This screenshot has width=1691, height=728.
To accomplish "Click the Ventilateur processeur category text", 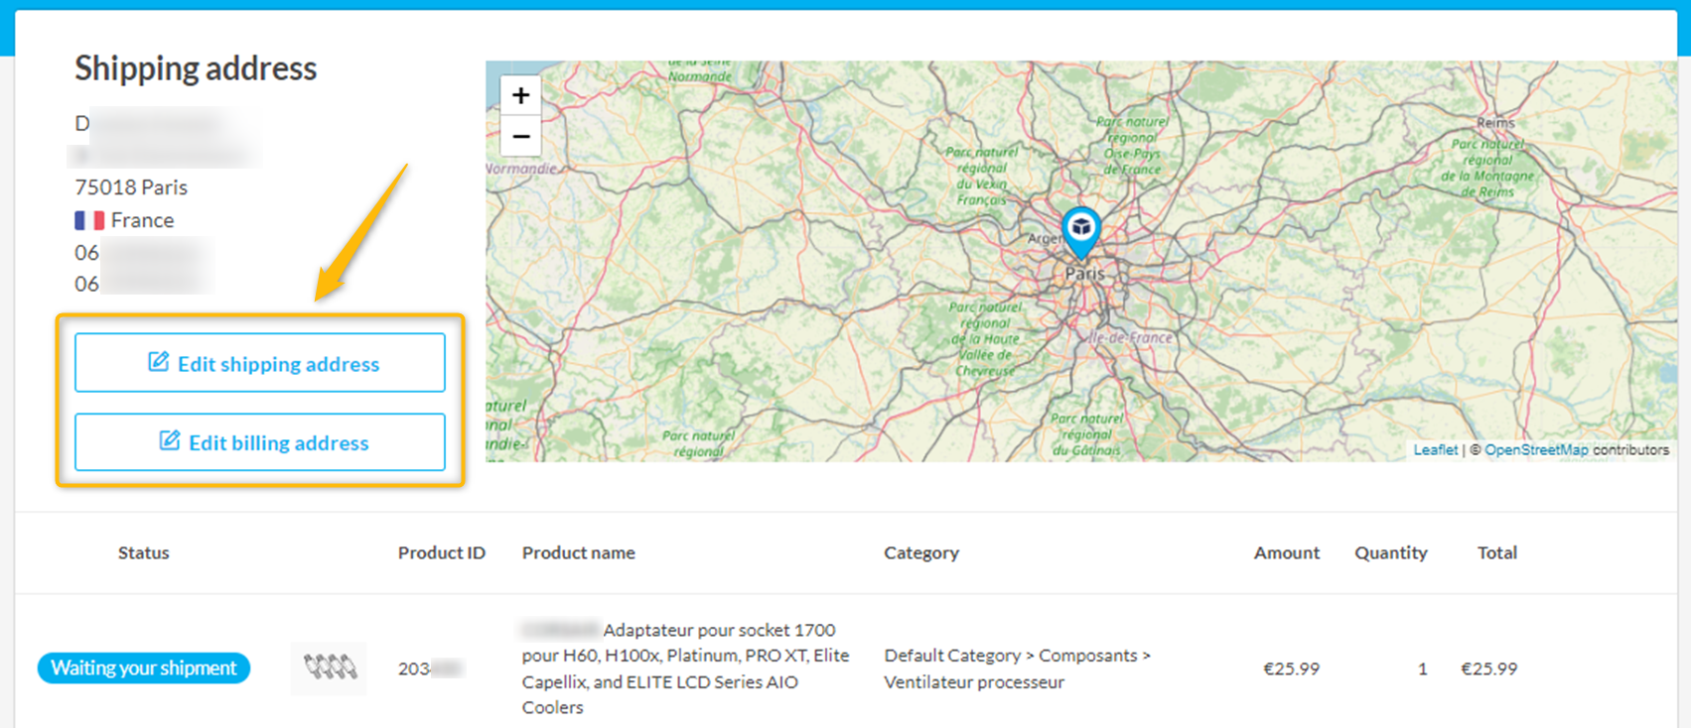I will [973, 682].
